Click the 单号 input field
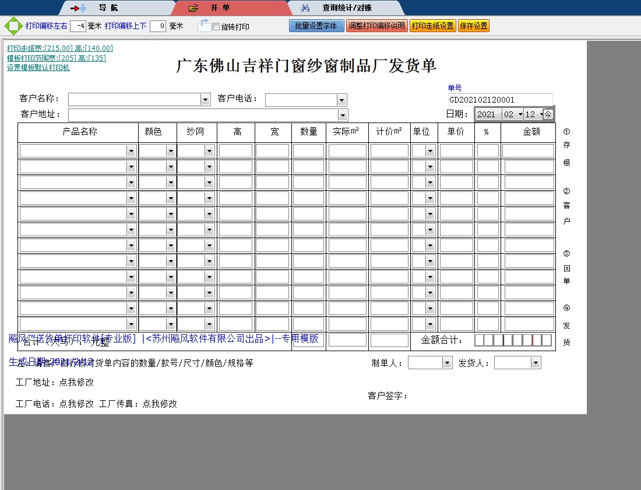 coord(500,100)
